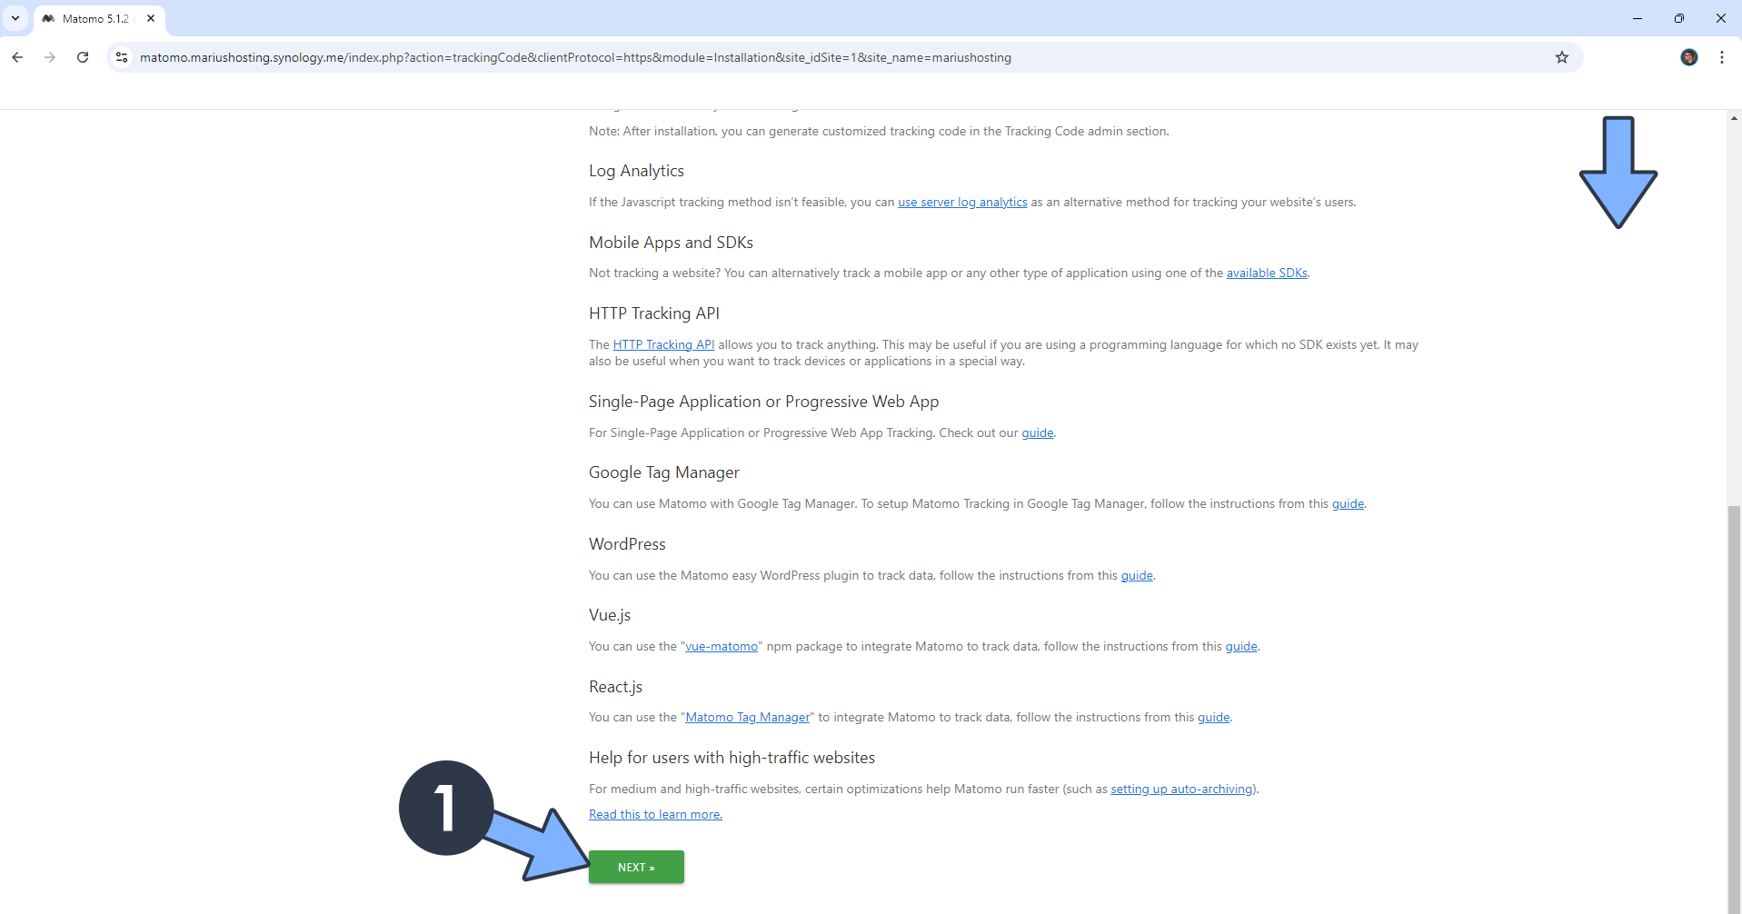This screenshot has height=914, width=1742.
Task: Click the scrollbar up arrow
Action: tap(1734, 118)
